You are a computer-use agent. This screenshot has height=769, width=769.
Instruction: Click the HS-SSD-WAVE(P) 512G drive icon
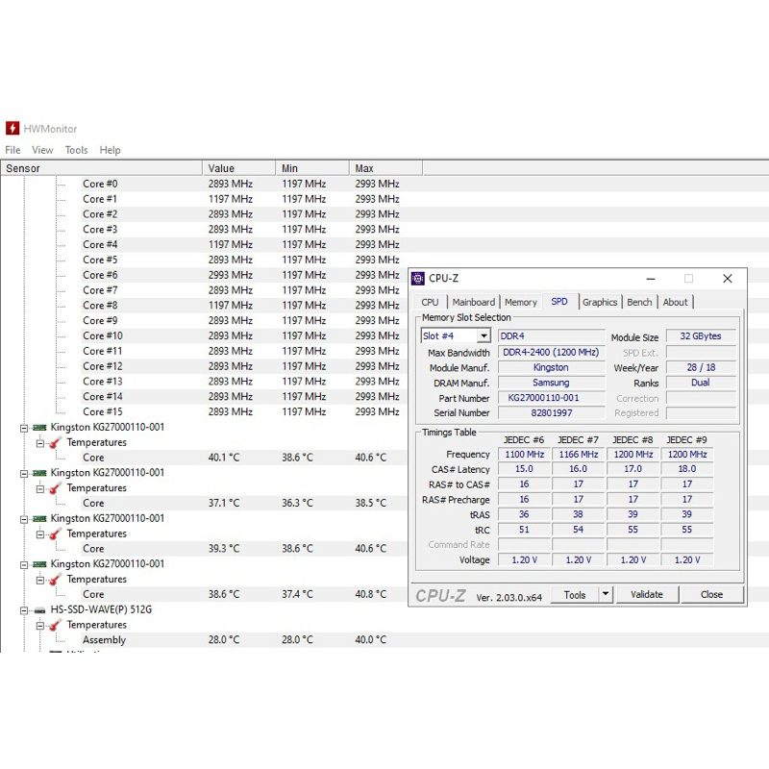(39, 609)
